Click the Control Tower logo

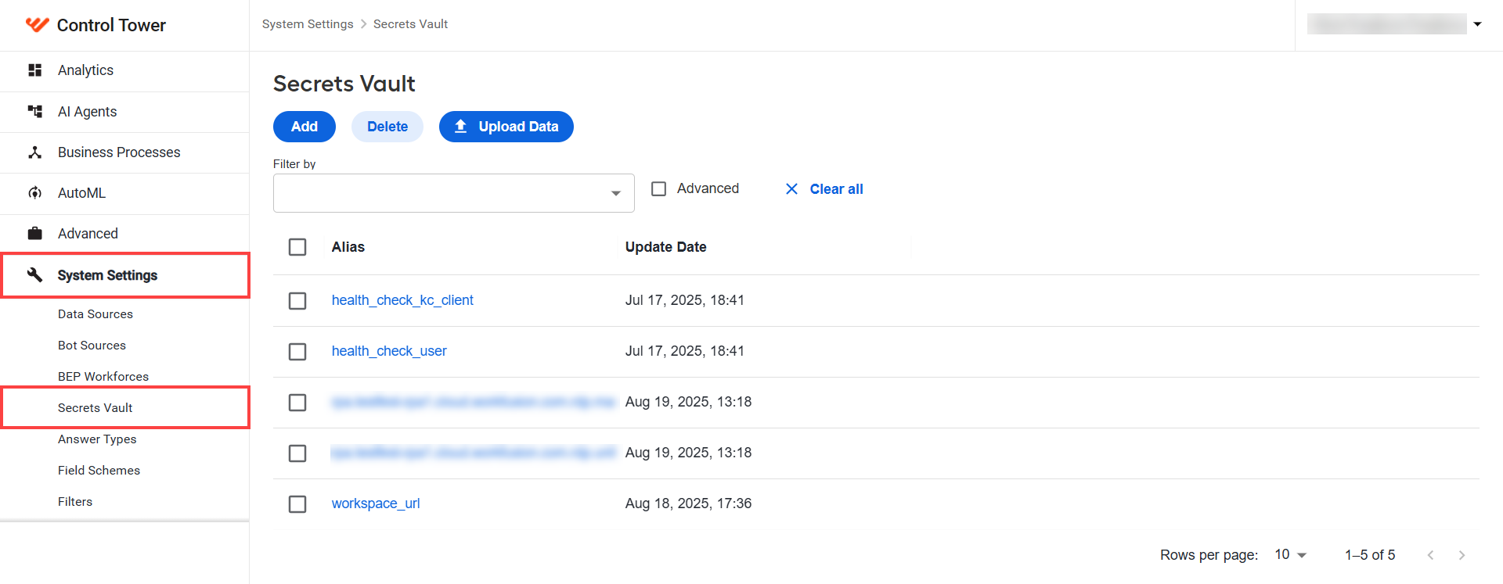tap(37, 25)
